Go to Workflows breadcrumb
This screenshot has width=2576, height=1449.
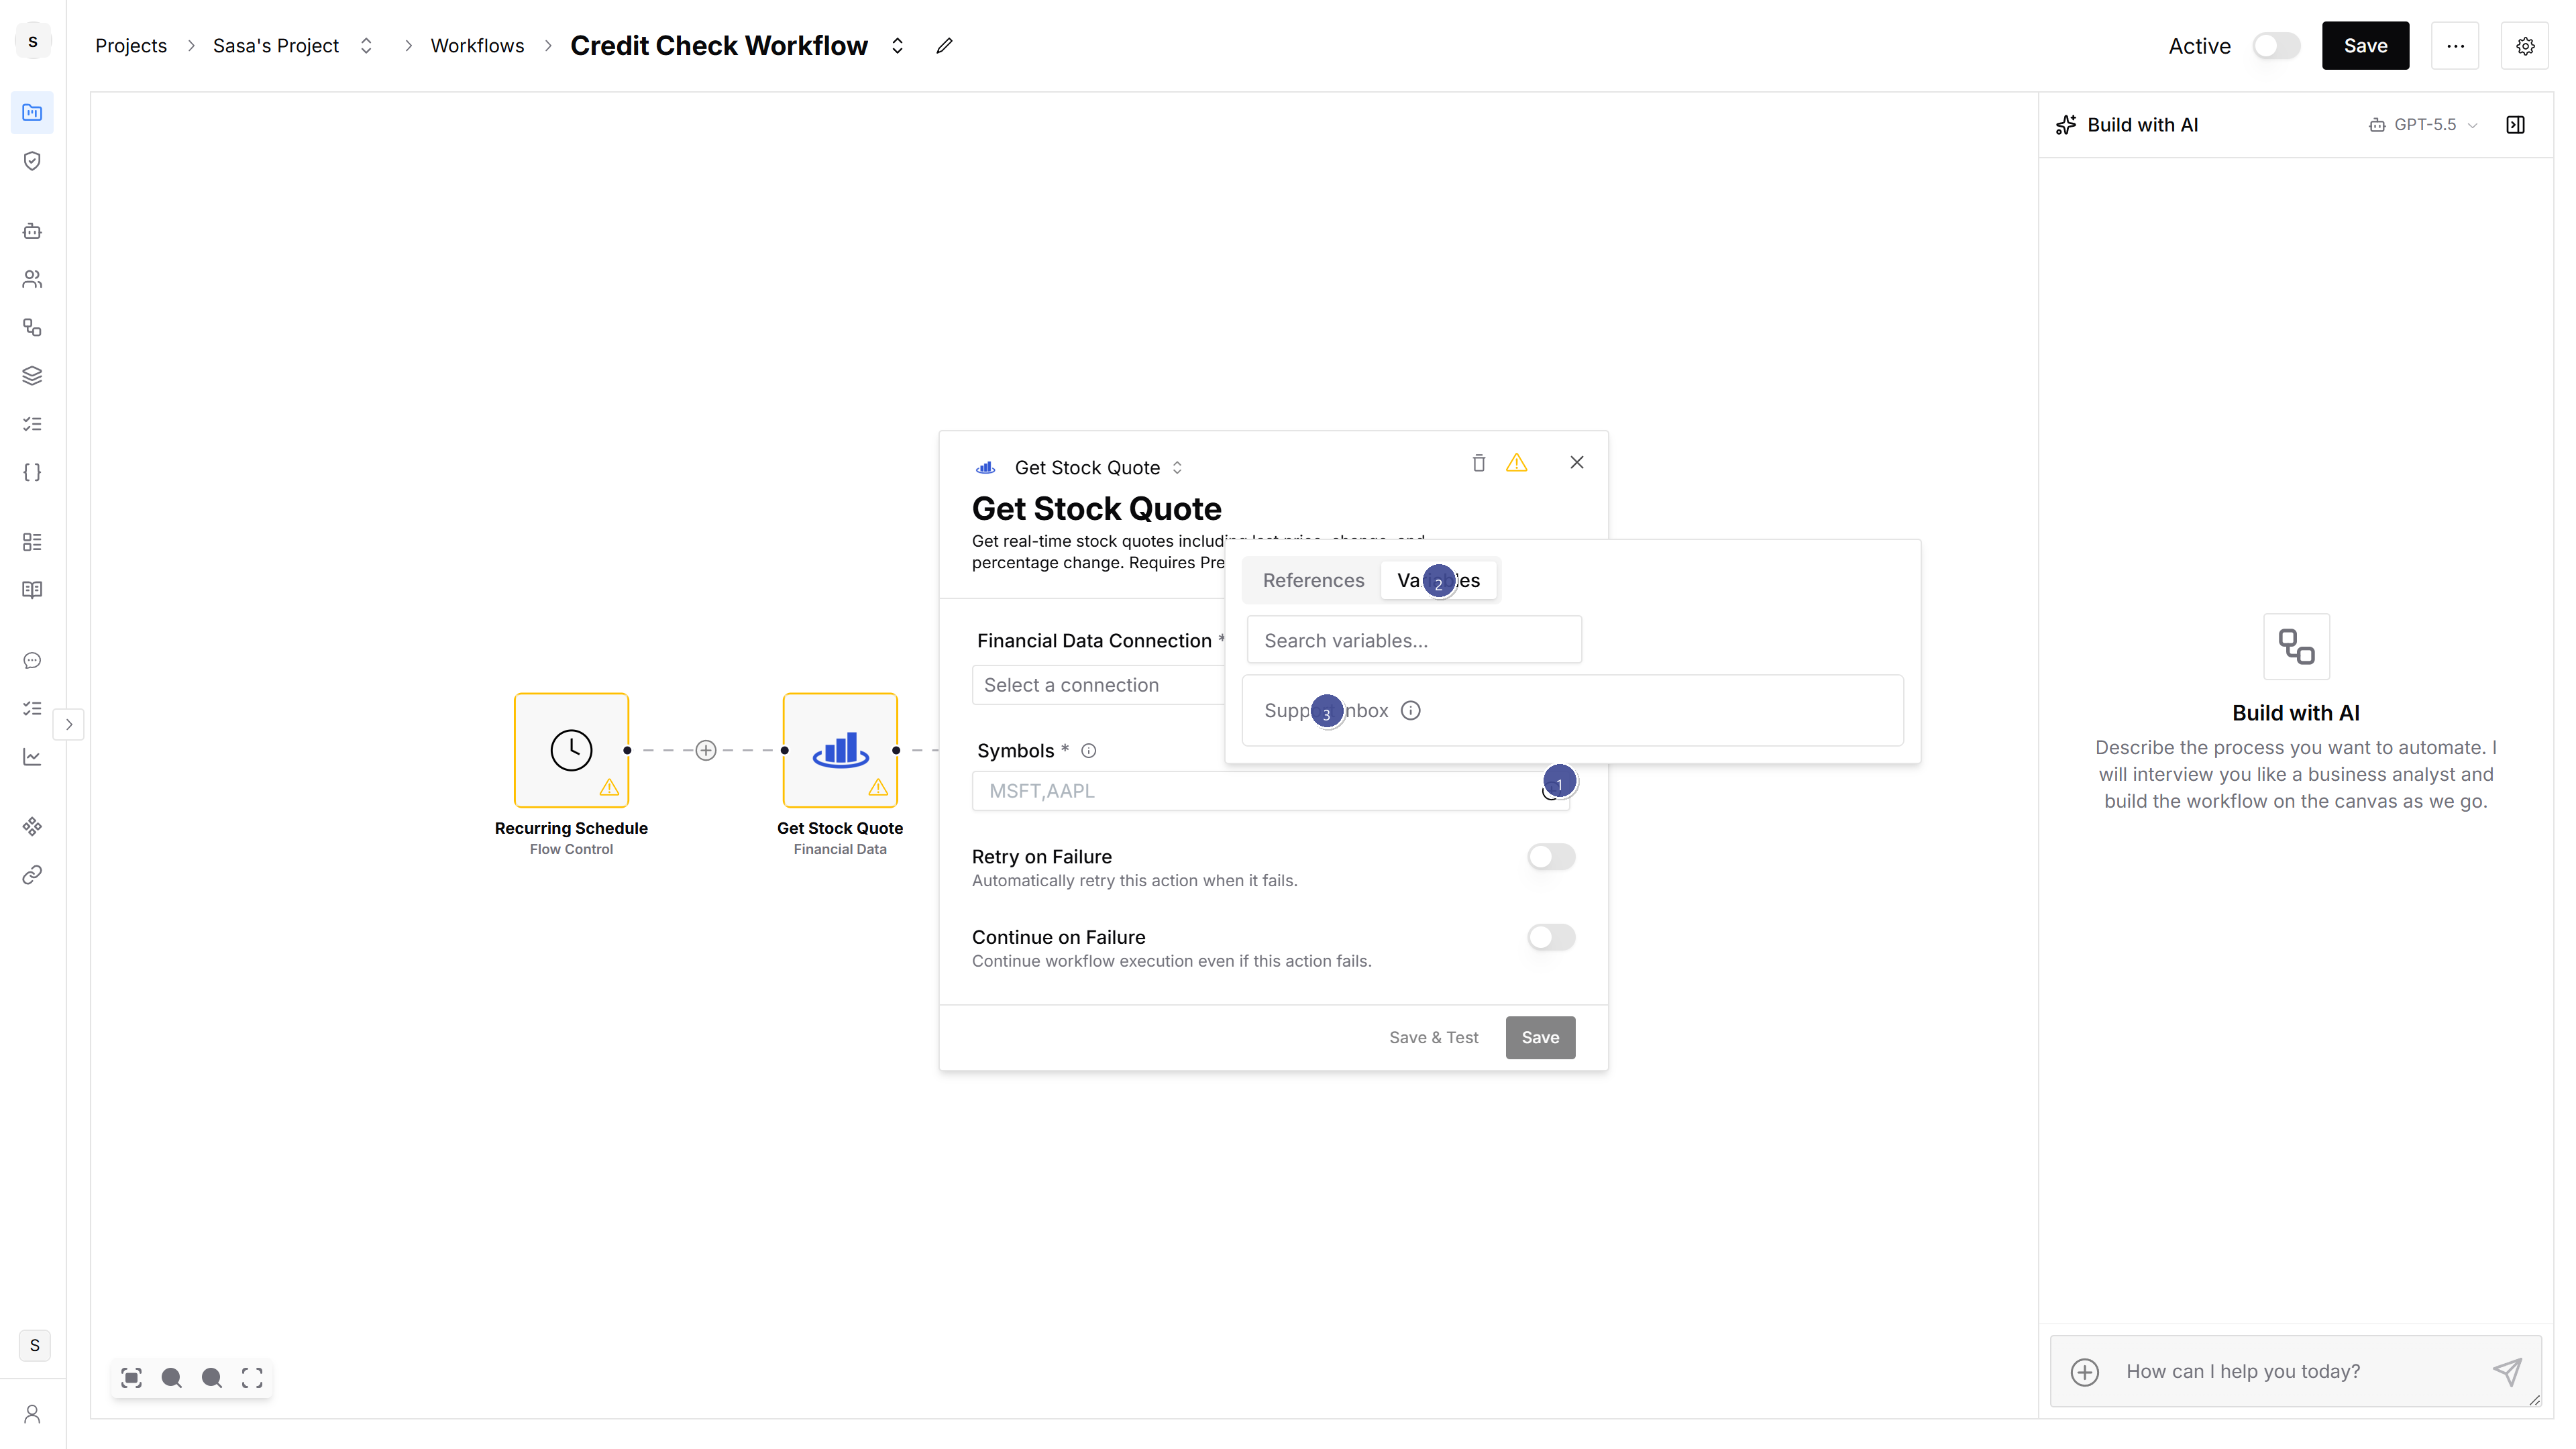click(x=477, y=46)
